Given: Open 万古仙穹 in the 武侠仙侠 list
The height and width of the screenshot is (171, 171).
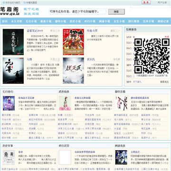Looking at the screenshot, I should tap(89, 115).
